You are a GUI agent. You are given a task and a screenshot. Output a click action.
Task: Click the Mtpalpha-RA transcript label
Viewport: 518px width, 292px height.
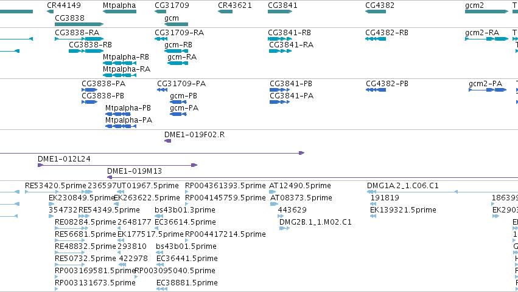tap(127, 69)
